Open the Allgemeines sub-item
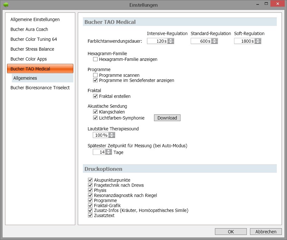 point(42,78)
